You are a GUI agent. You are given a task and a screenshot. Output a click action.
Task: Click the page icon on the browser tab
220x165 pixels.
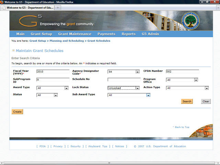pyautogui.click(x=4, y=8)
